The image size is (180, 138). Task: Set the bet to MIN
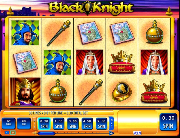coord(34,124)
